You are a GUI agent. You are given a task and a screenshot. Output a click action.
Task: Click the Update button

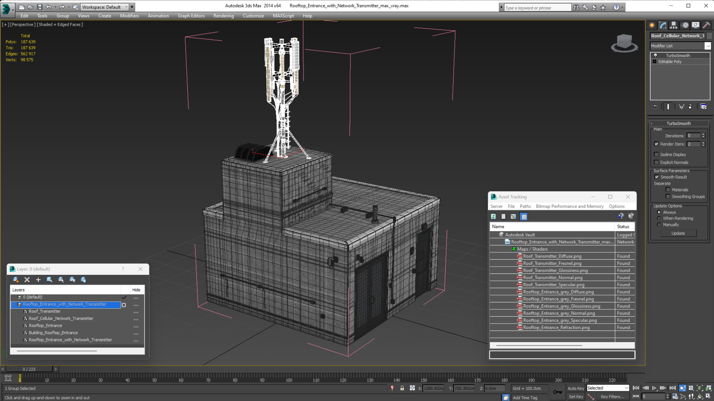point(678,233)
